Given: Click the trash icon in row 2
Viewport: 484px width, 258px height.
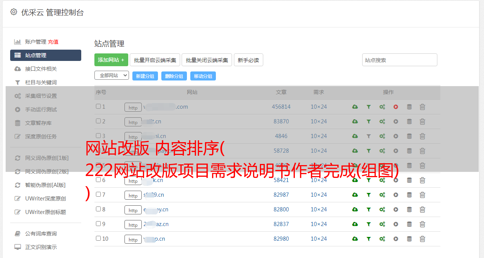Looking at the screenshot, I should tap(422, 121).
